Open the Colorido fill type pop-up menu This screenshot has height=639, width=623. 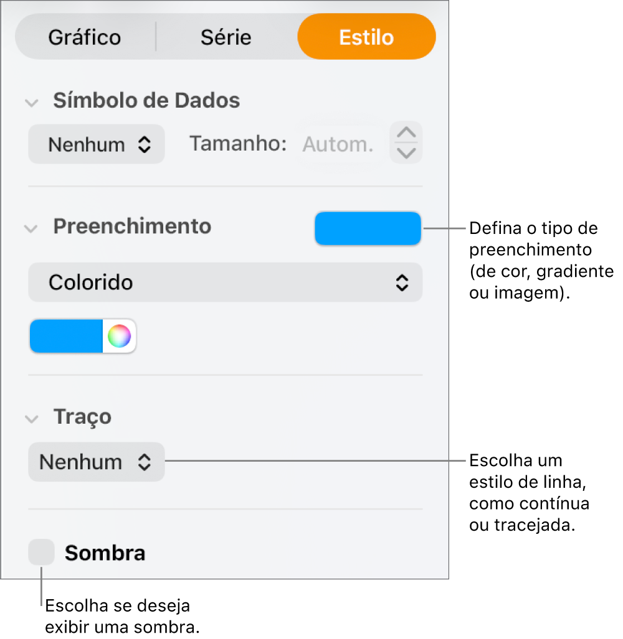225,282
